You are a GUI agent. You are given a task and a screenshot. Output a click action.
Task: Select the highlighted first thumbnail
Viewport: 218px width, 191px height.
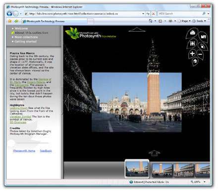tap(137, 169)
